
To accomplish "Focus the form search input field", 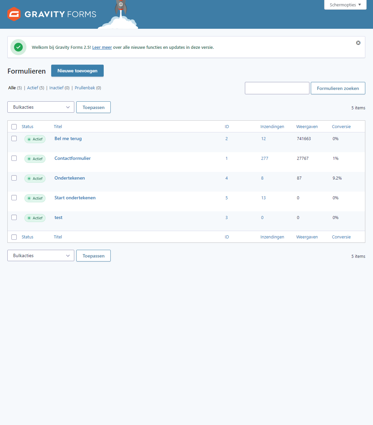I will [x=277, y=88].
